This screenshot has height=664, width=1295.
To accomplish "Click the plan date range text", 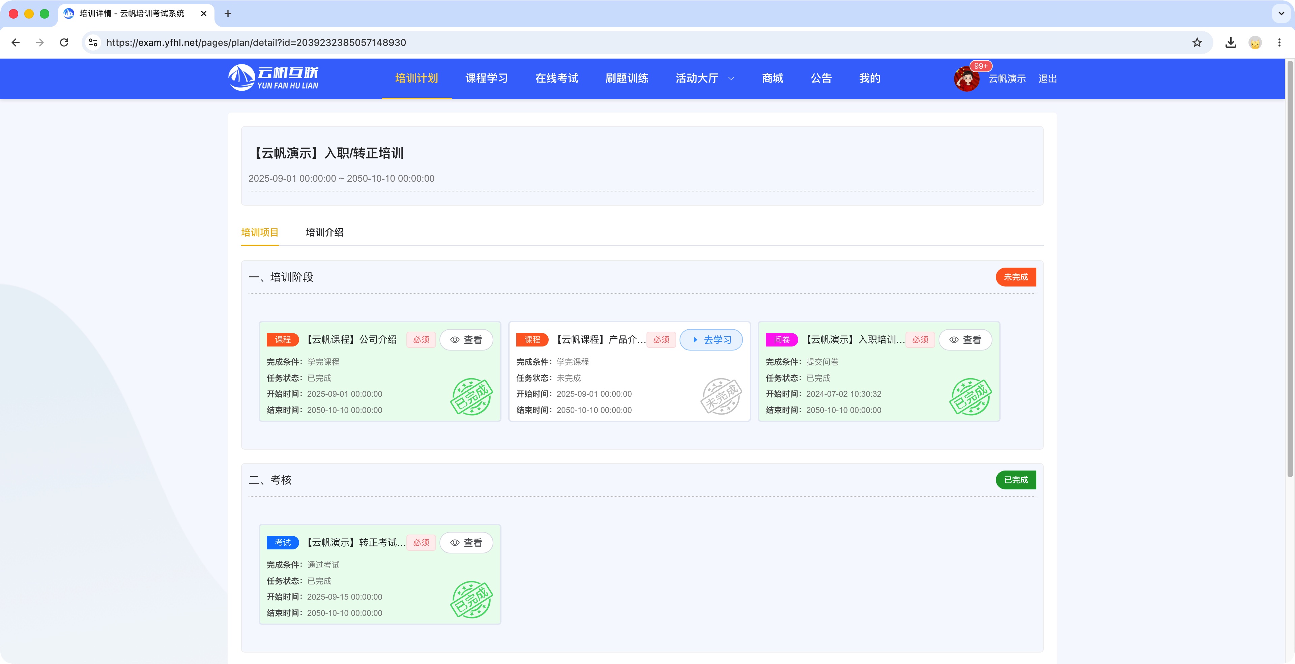I will point(341,179).
